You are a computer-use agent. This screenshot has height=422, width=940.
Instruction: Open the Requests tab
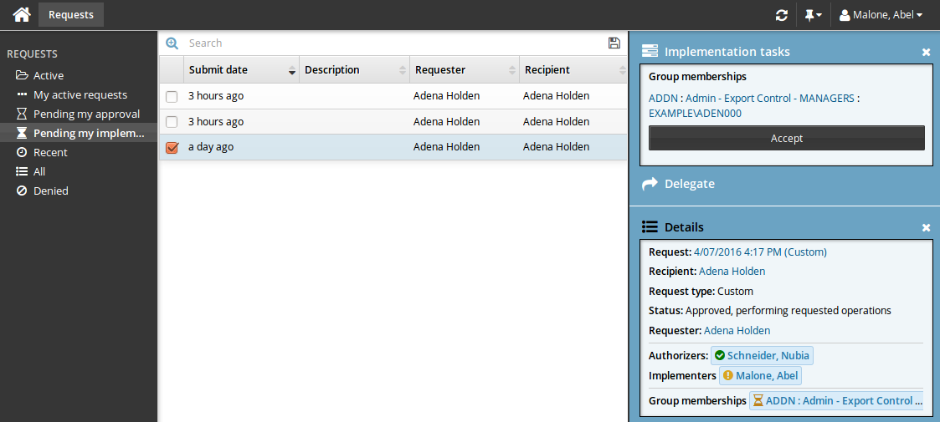71,14
